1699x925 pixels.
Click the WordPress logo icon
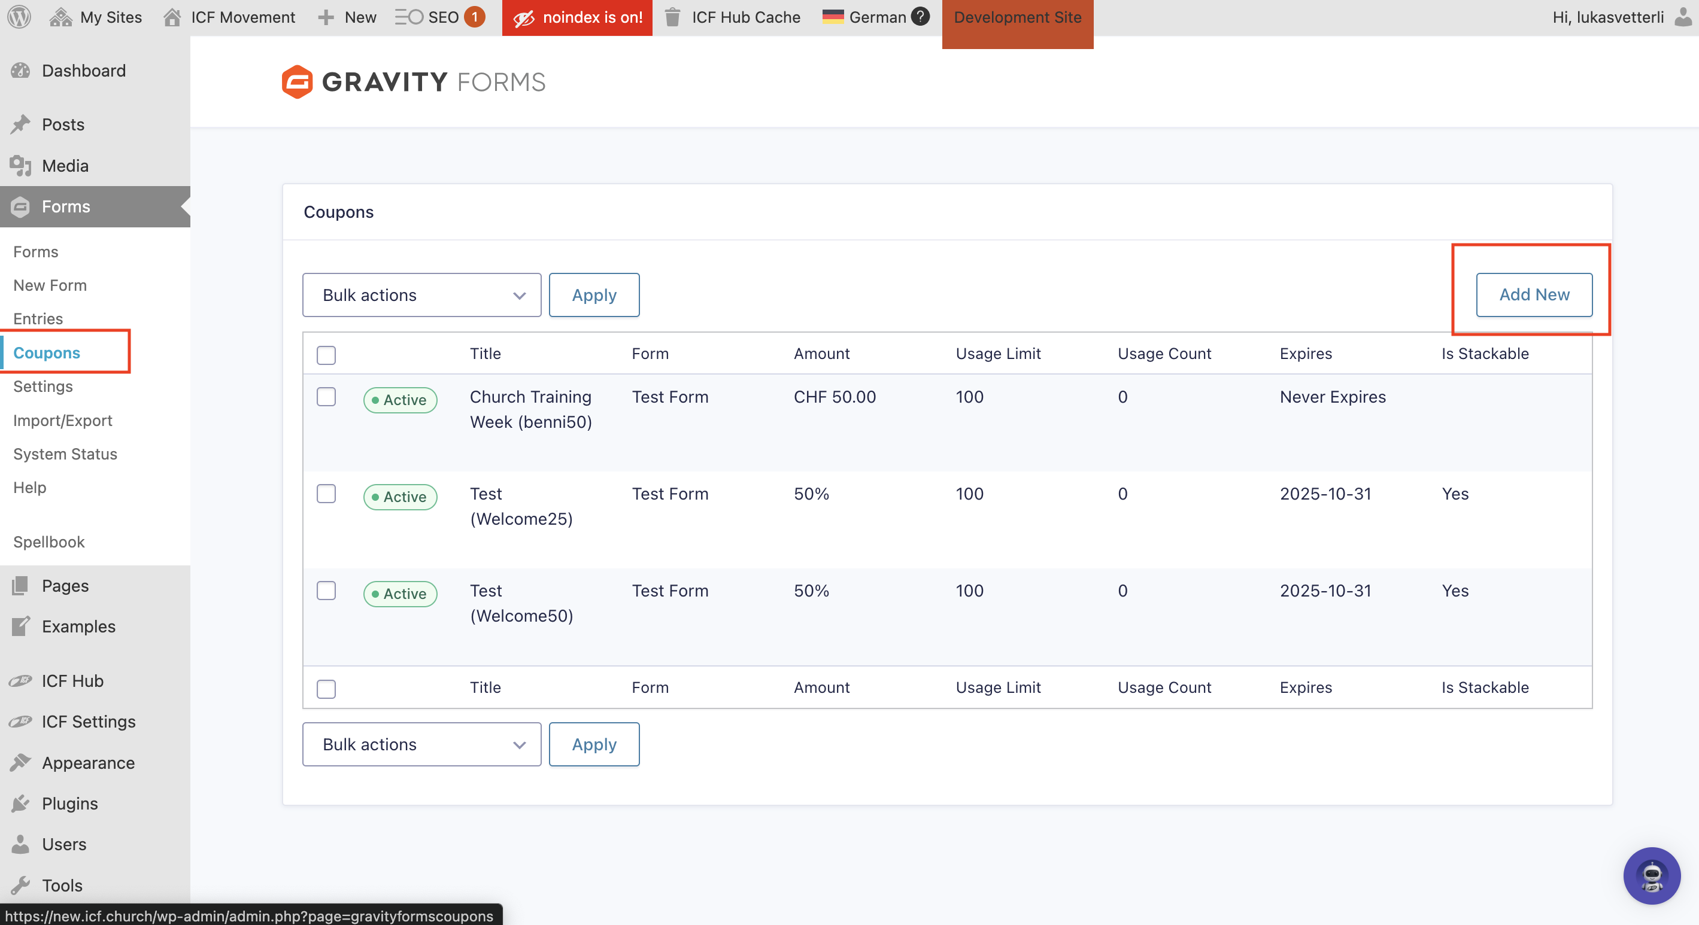pos(19,17)
